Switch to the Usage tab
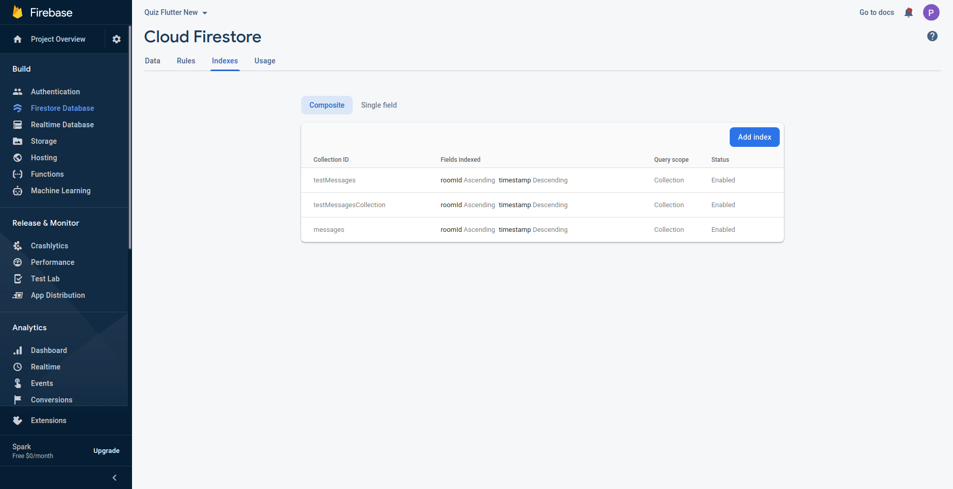953x489 pixels. pos(265,61)
